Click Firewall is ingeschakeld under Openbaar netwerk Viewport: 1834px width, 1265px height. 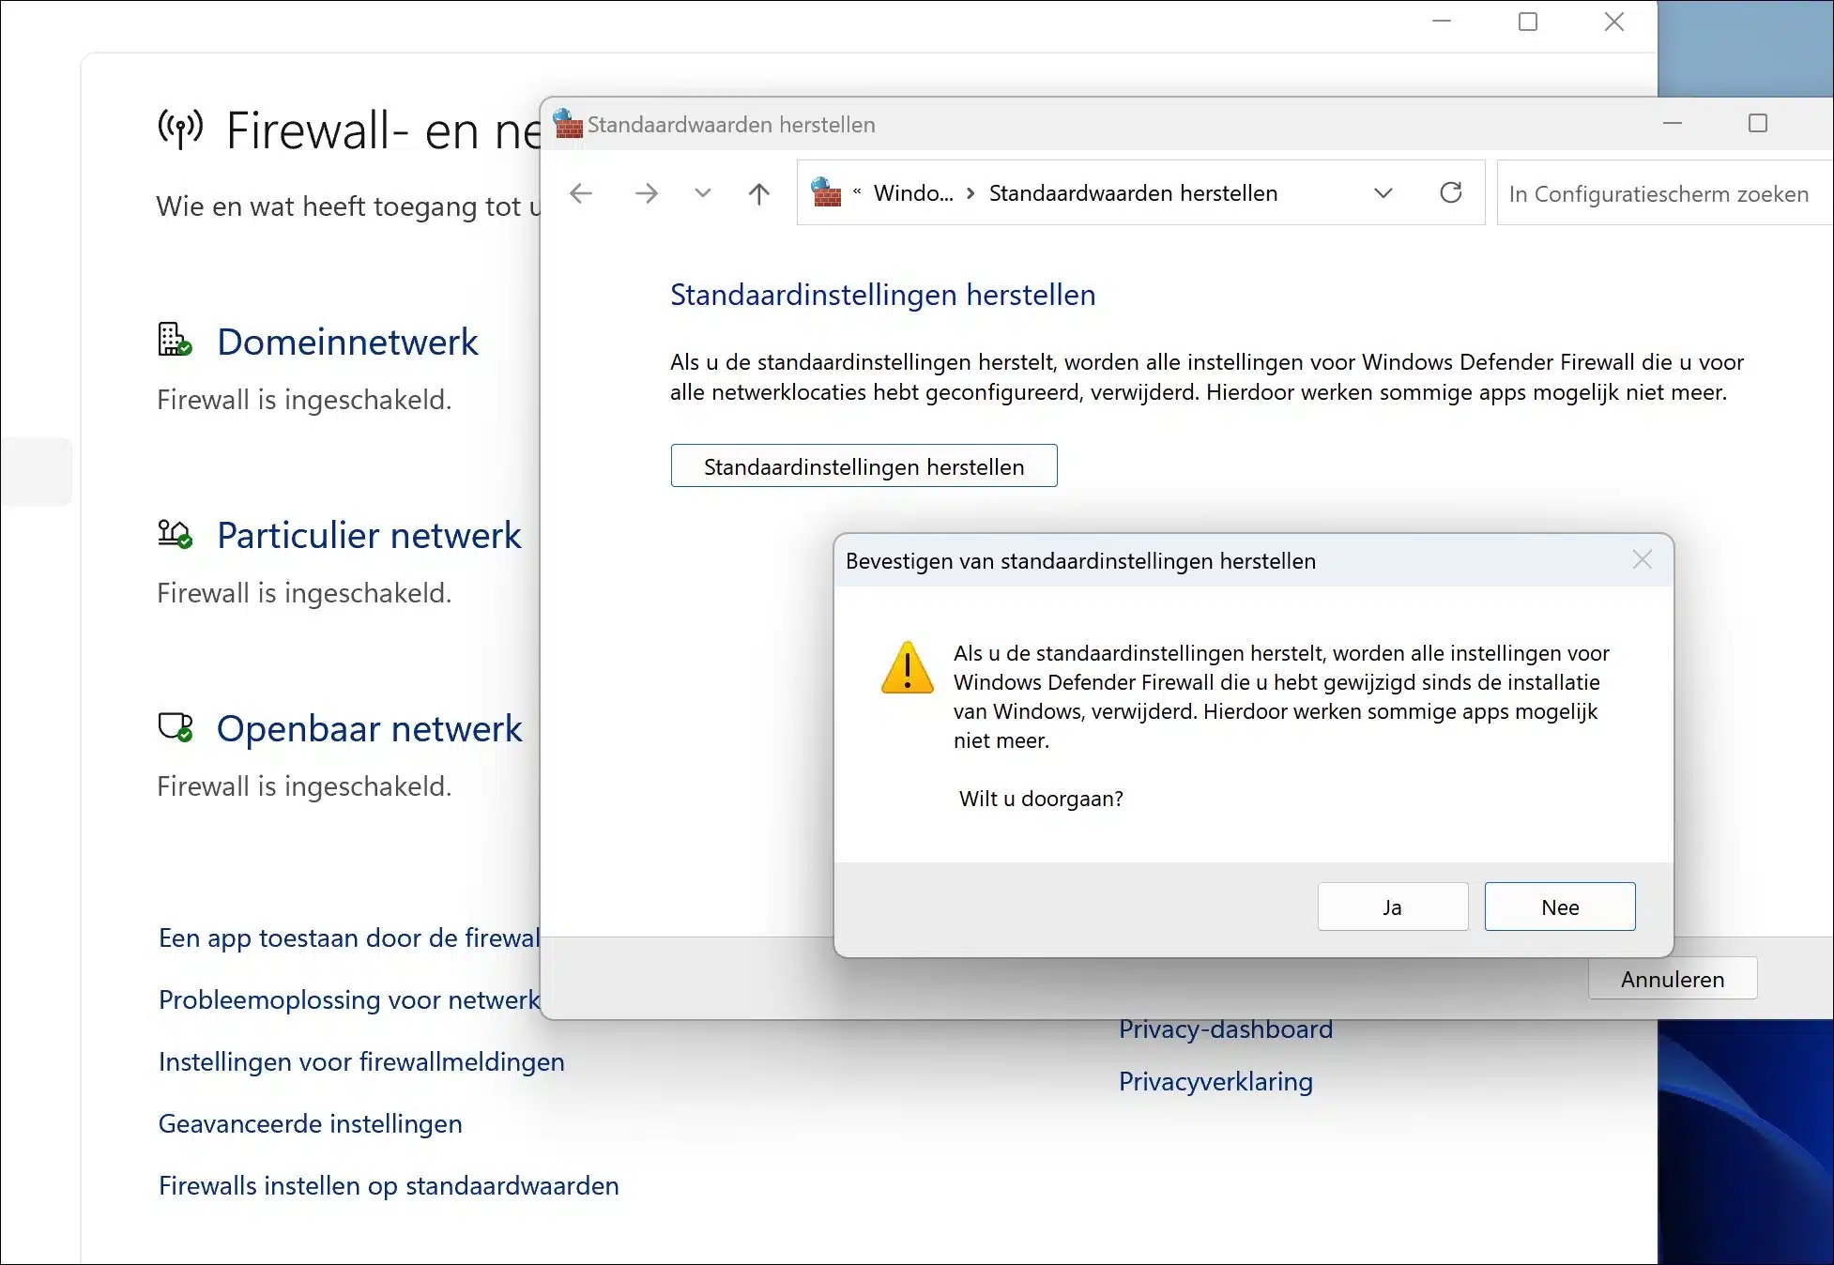point(304,786)
